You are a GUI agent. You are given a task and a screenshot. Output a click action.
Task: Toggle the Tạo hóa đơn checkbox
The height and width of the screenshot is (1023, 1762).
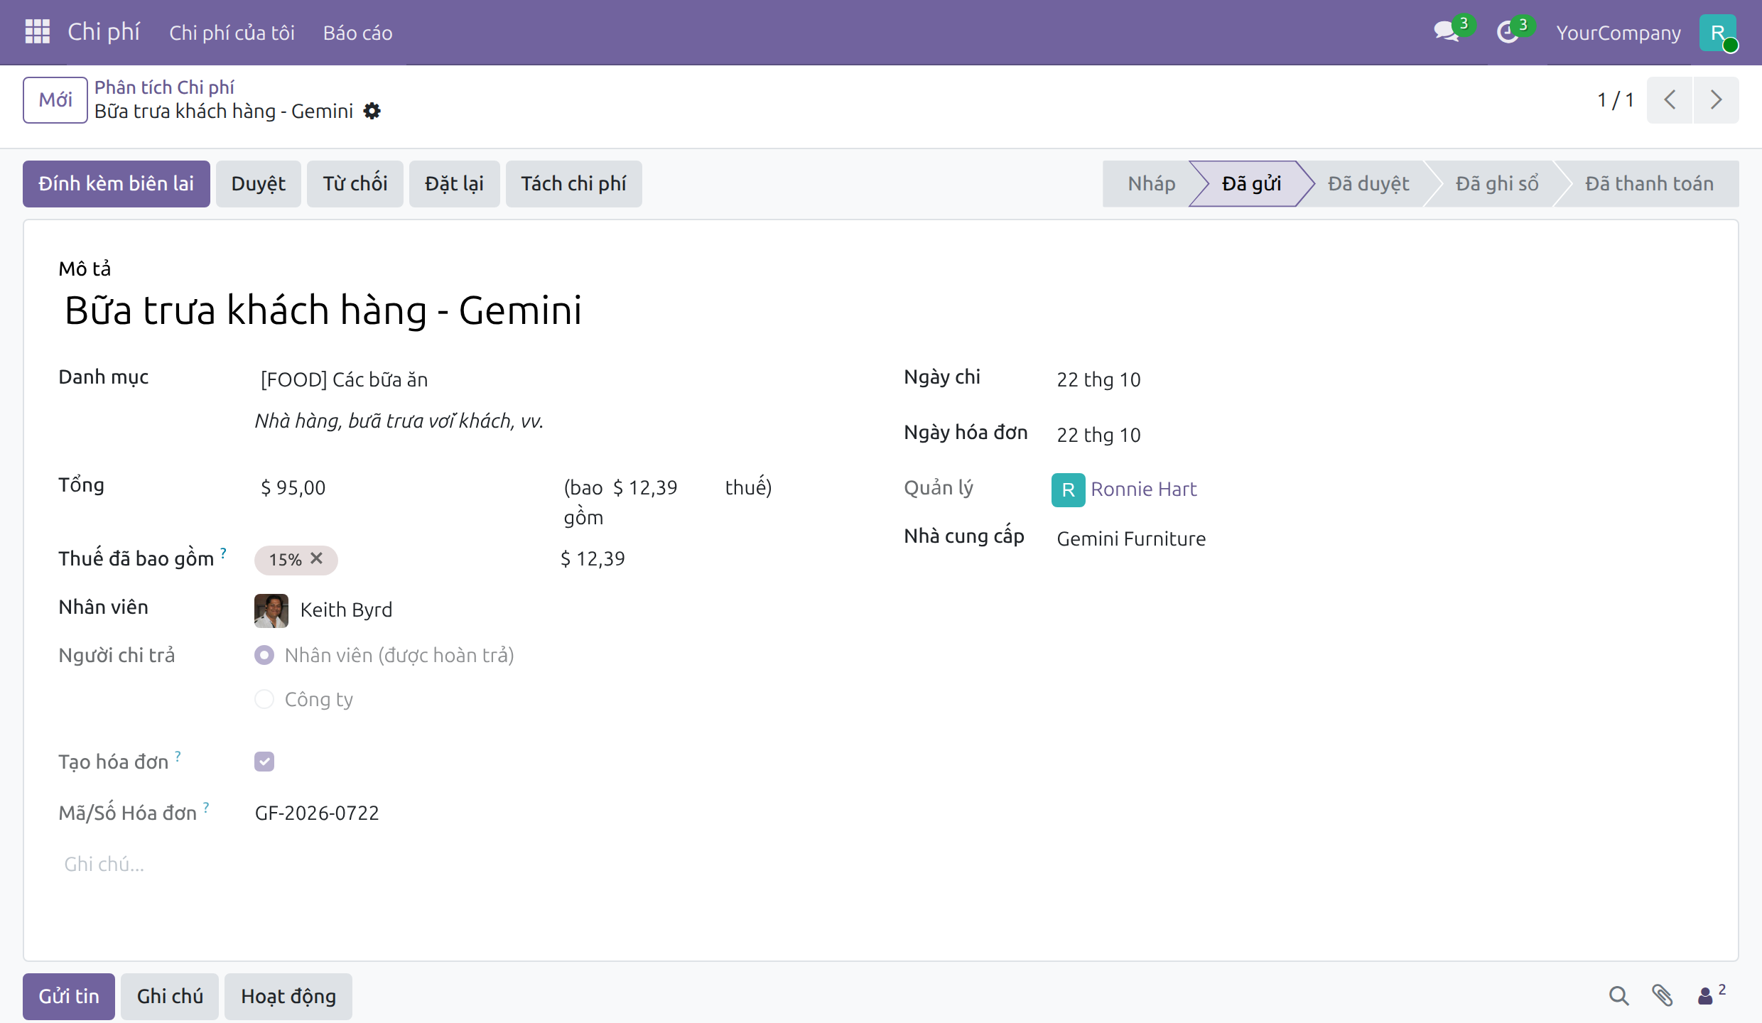coord(264,762)
